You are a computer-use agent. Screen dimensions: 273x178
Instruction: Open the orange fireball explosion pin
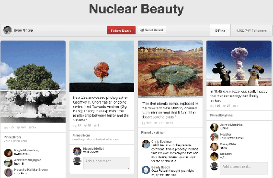pos(102,66)
